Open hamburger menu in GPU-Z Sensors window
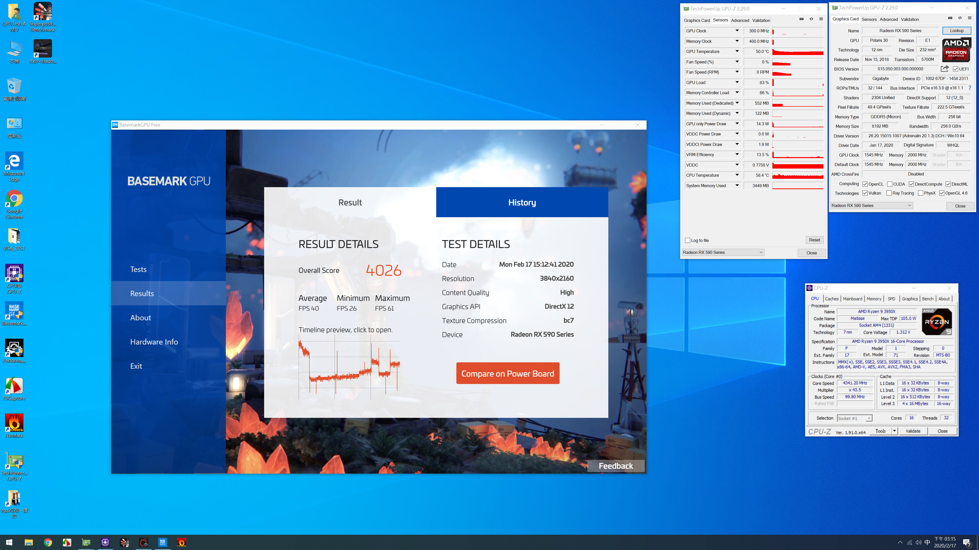 coord(821,19)
